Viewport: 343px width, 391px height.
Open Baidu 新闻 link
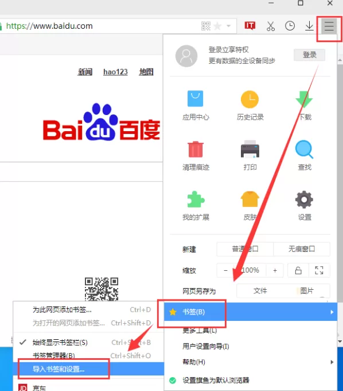click(x=85, y=72)
